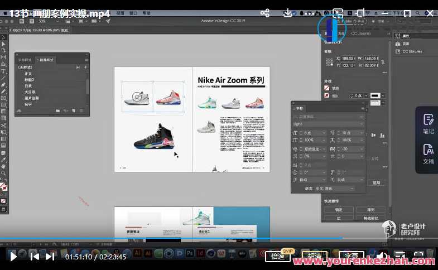Image resolution: width=438 pixels, height=270 pixels.
Task: Open the 笔记 notes side panel
Action: coord(428,124)
